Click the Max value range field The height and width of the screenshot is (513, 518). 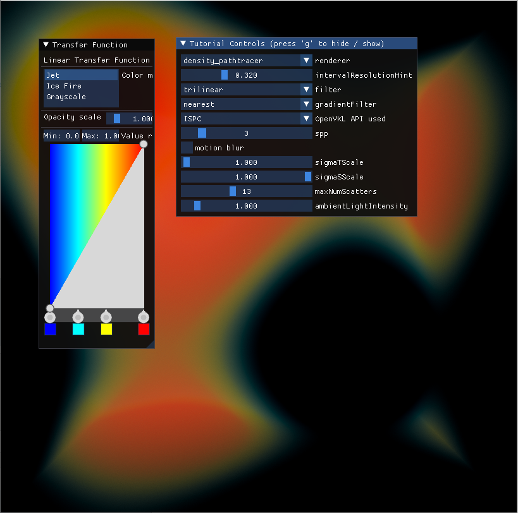(x=100, y=136)
